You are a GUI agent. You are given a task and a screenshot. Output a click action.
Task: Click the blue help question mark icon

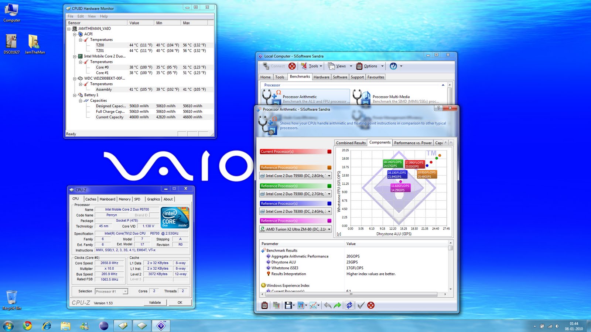point(393,66)
